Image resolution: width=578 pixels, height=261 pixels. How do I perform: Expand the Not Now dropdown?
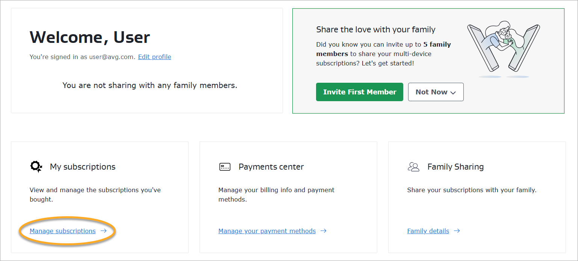tap(436, 92)
